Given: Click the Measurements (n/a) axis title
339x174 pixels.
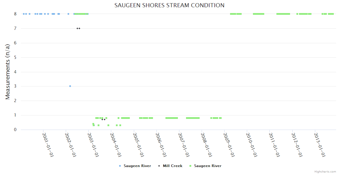Looking at the screenshot, I should pyautogui.click(x=8, y=71).
